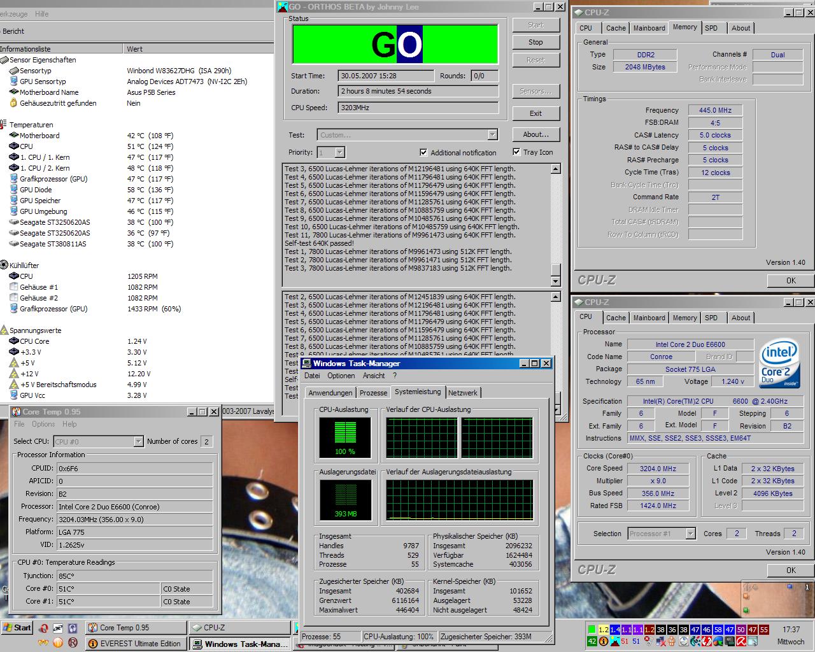The width and height of the screenshot is (815, 652).
Task: Click the Grafikprozessor (GPU) fan row icon
Action: 14,309
